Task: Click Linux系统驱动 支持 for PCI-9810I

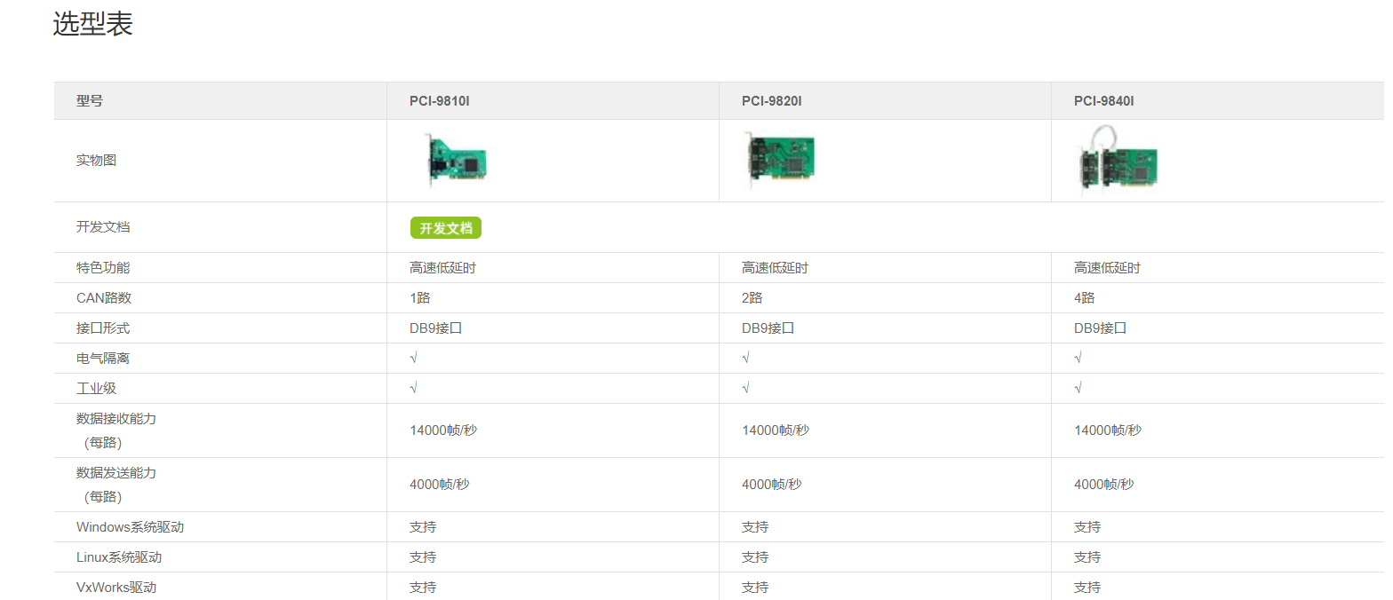Action: pyautogui.click(x=423, y=557)
